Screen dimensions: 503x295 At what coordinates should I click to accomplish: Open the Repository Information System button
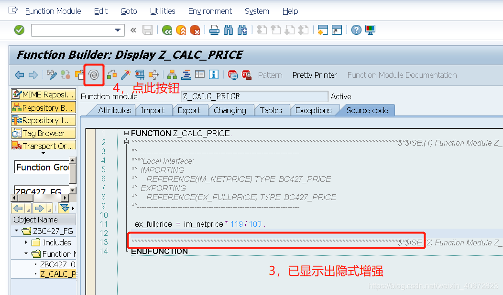tap(44, 120)
